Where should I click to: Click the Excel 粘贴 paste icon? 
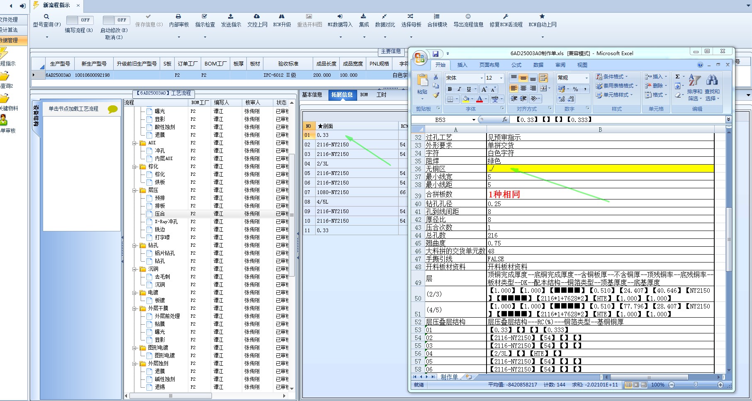(422, 80)
